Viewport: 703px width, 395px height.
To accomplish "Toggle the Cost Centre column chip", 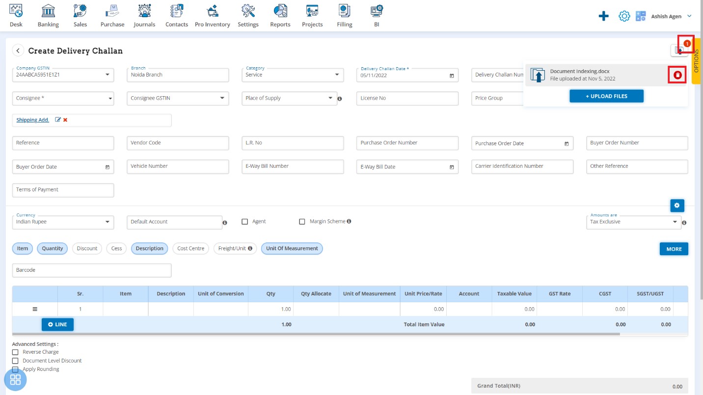I will (x=190, y=248).
